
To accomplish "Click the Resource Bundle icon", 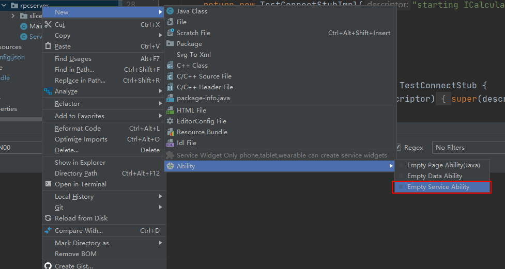I will pos(170,132).
